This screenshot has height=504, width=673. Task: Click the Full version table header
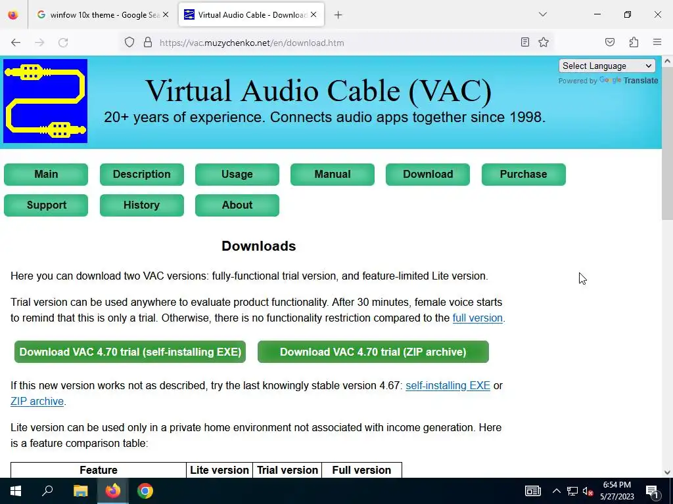coord(361,470)
